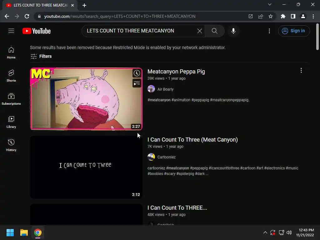Screen dimensions: 320x240
Task: Click the address bar URL
Action: (x=120, y=16)
